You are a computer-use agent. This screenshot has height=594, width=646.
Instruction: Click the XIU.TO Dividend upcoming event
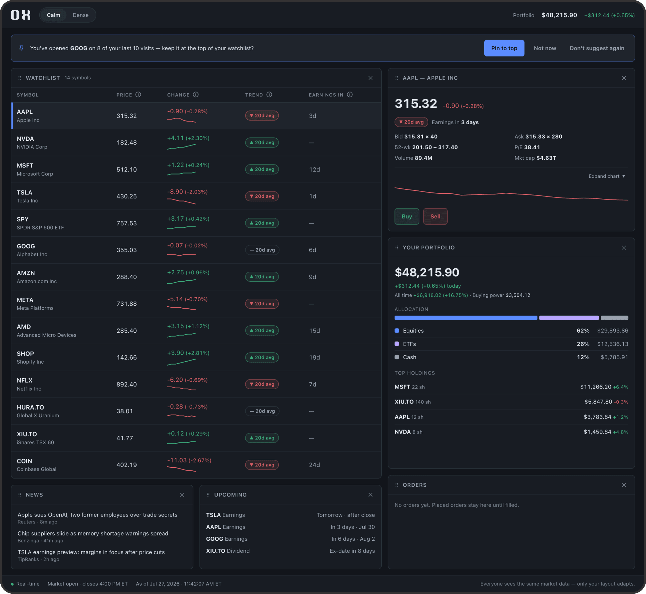(x=290, y=551)
